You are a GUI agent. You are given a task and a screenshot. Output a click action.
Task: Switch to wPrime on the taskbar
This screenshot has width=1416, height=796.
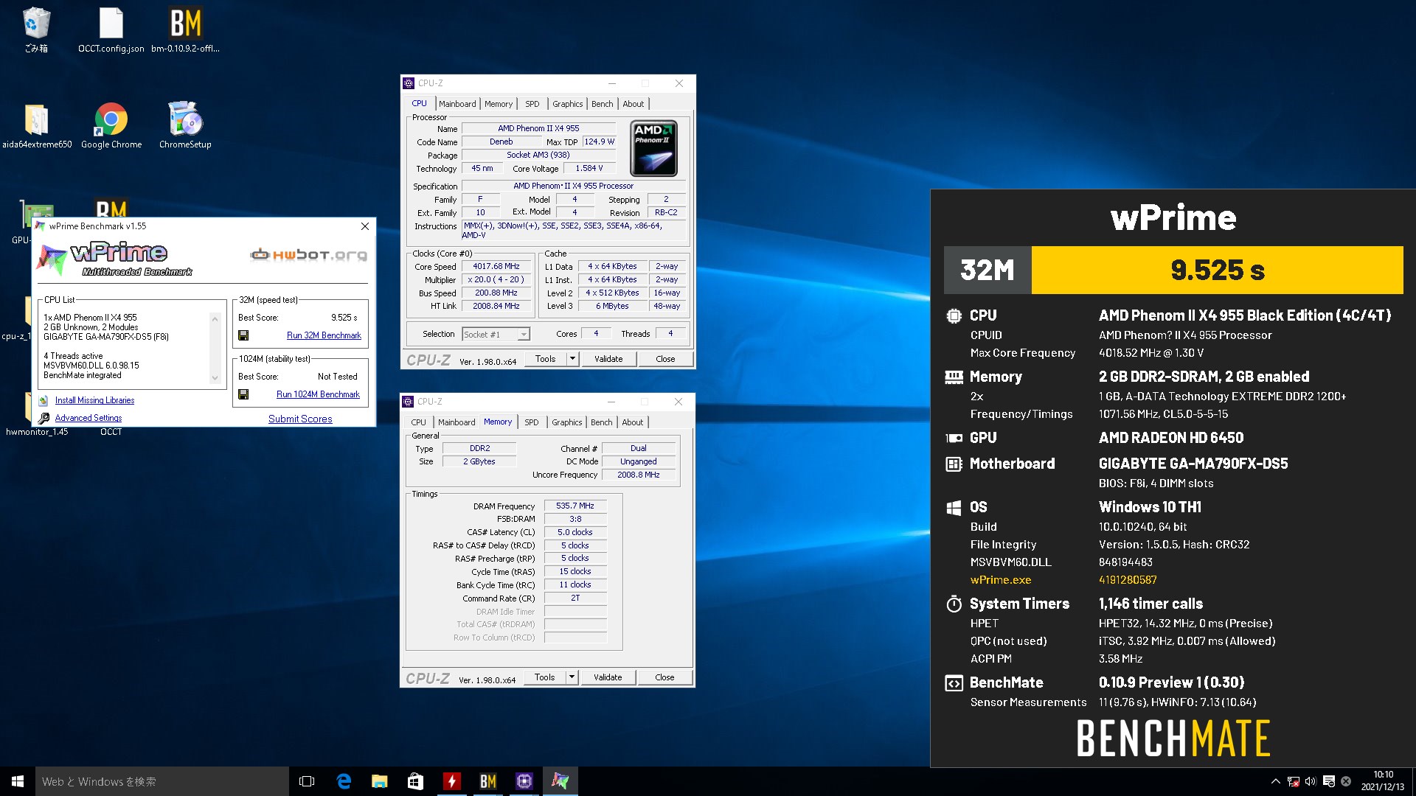560,781
